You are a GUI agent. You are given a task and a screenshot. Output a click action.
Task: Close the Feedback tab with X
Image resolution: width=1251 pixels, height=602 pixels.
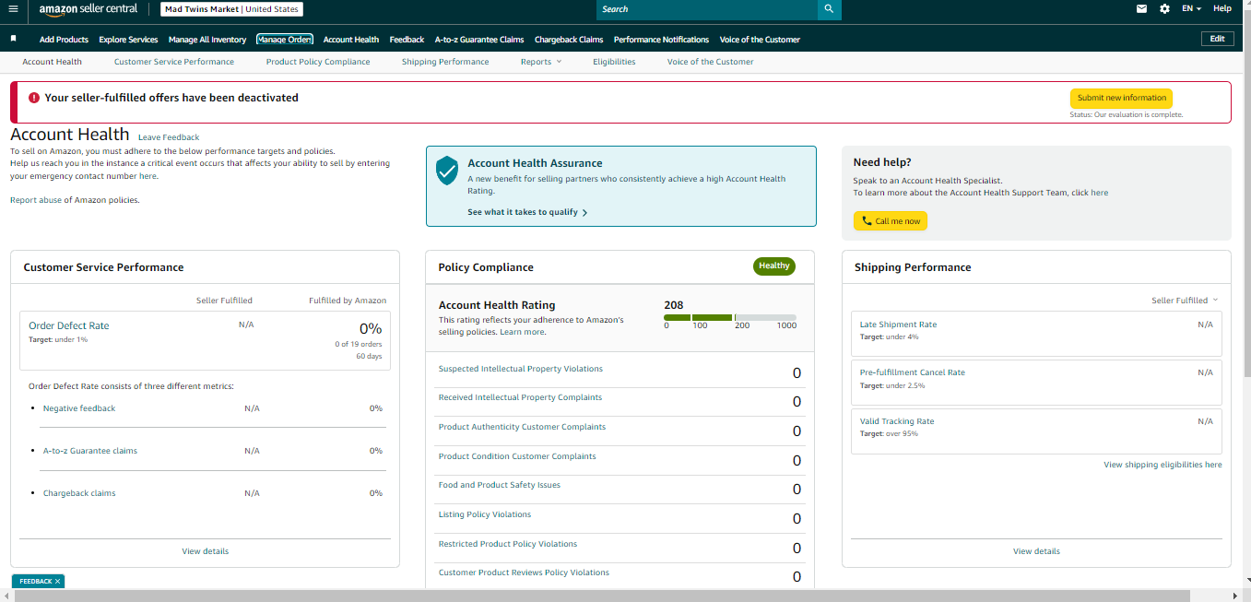(x=57, y=581)
